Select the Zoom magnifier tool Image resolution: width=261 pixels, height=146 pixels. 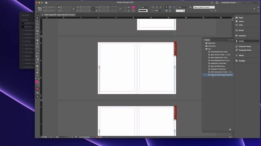tap(38, 76)
